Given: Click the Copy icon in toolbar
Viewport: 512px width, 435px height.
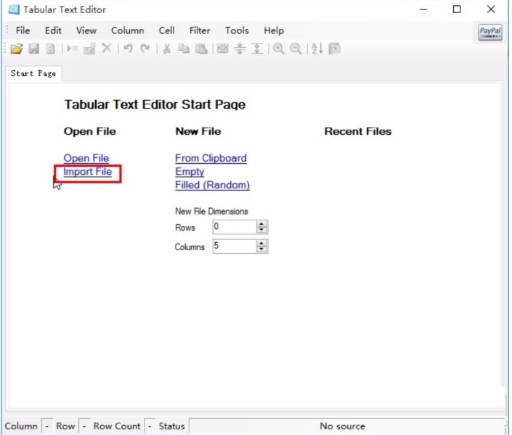Looking at the screenshot, I should [x=184, y=49].
